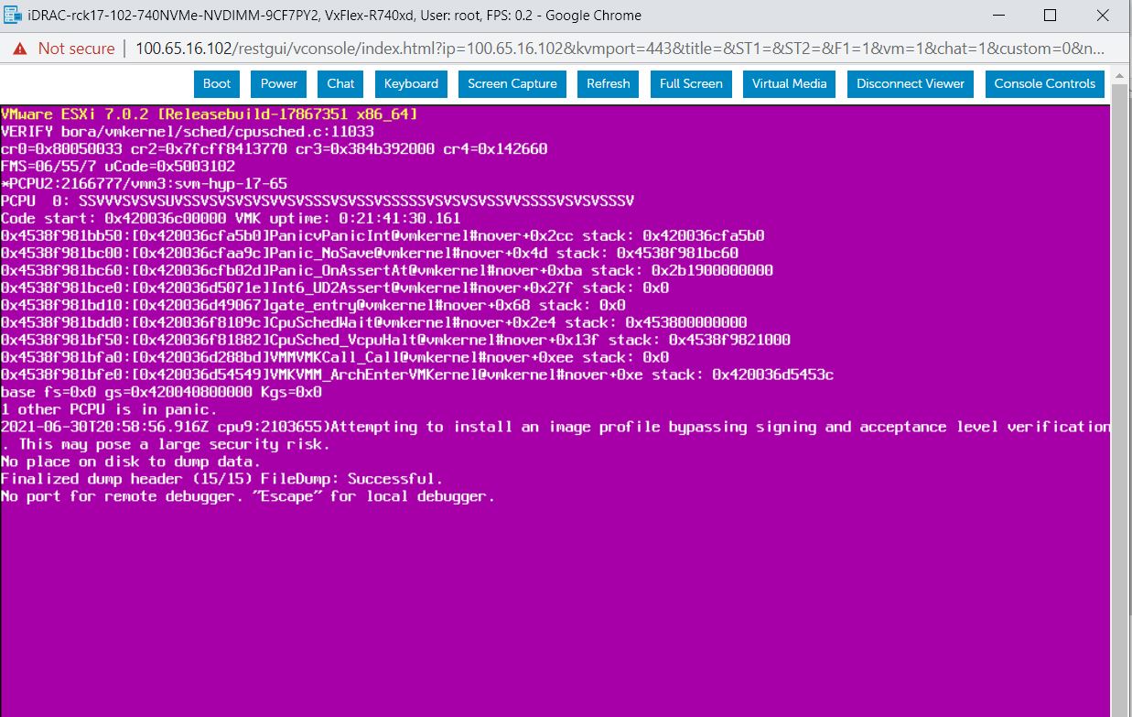Click the base fs=0x0 gs line
The height and width of the screenshot is (717, 1132).
[162, 392]
